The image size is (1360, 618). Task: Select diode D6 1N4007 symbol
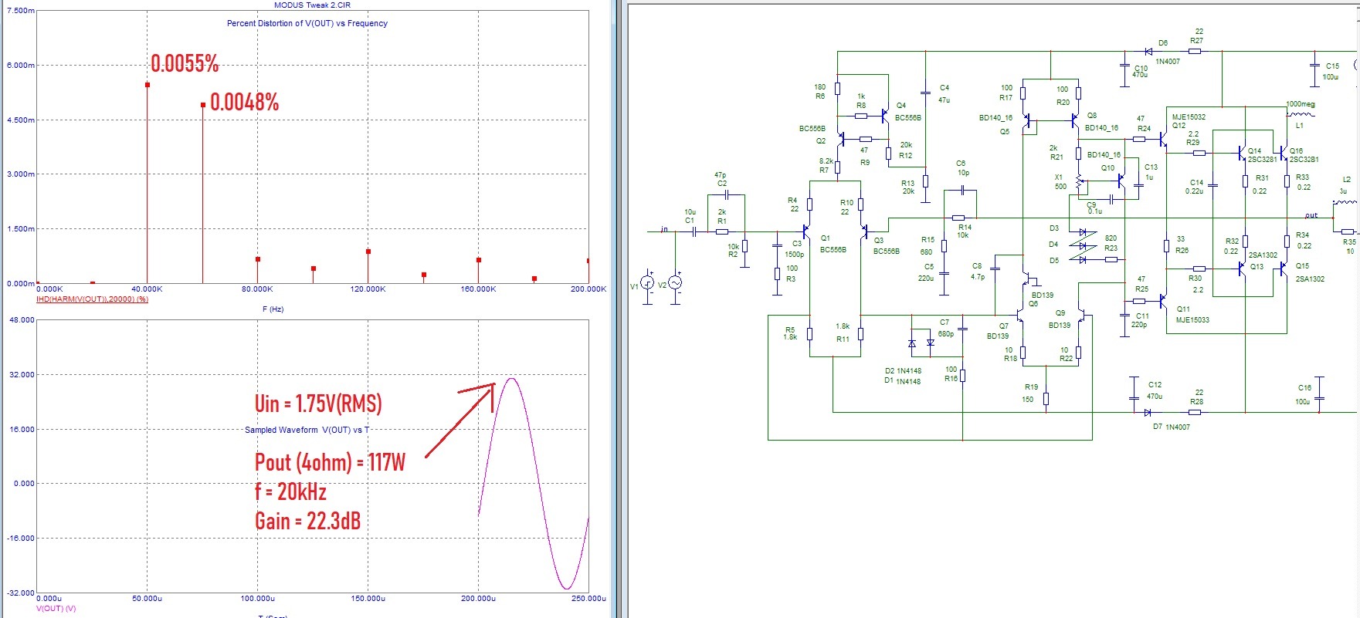pyautogui.click(x=1148, y=51)
